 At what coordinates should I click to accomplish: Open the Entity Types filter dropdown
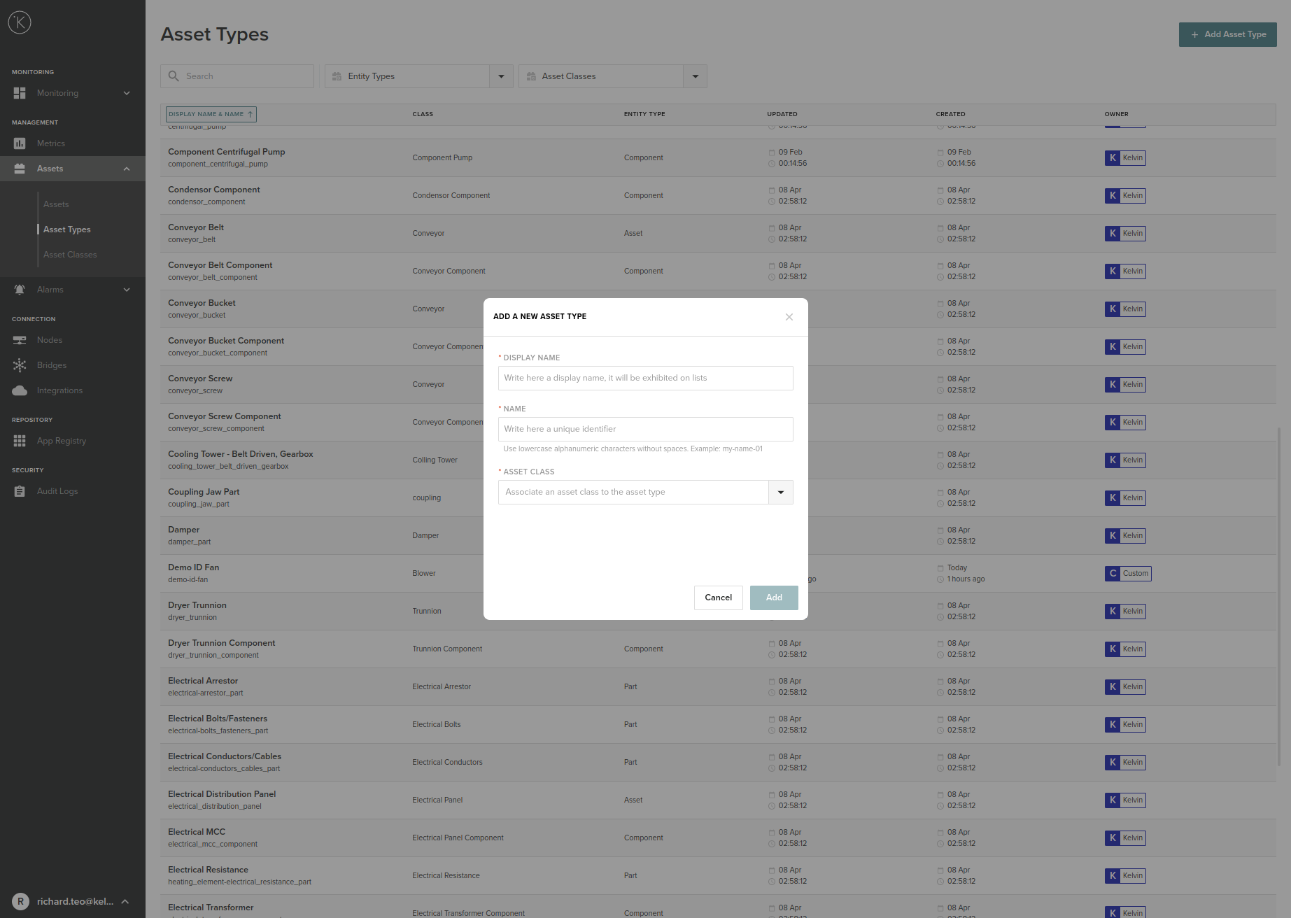[501, 76]
